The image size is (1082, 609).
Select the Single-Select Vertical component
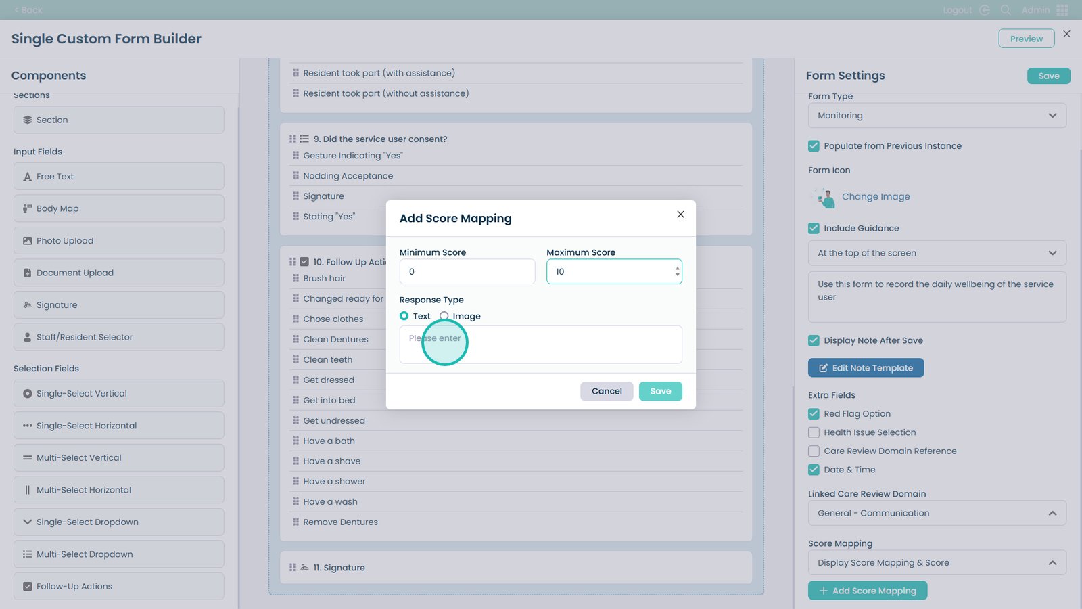click(119, 394)
